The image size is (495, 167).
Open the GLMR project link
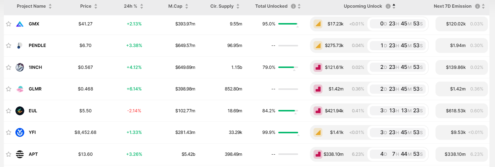(x=35, y=89)
